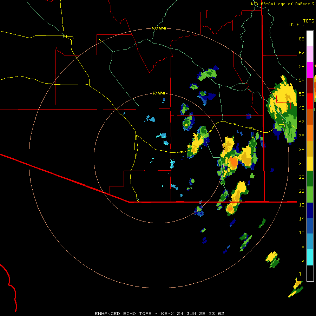
Task: Click the legend value 34
Action: point(302,150)
